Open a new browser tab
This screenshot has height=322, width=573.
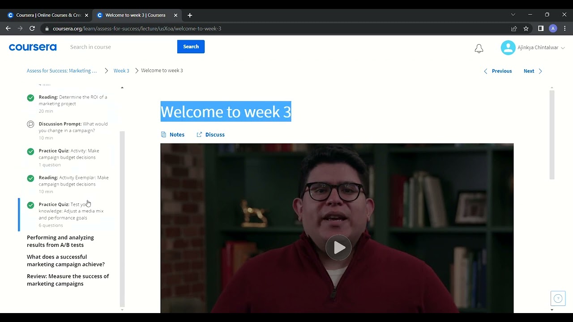click(190, 15)
